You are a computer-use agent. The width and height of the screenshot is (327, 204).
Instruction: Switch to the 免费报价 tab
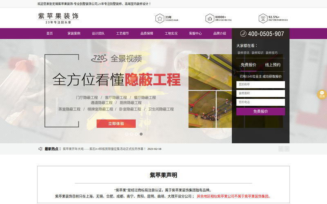[249, 65]
